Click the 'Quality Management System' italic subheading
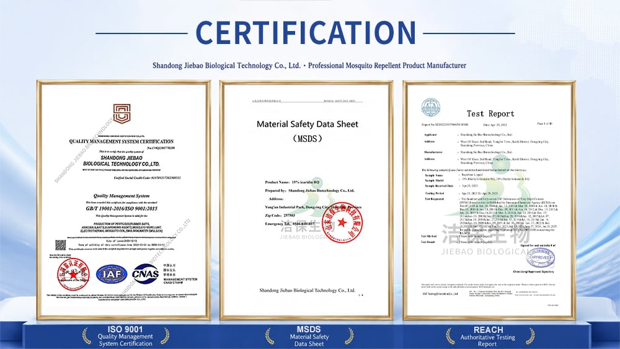This screenshot has height=349, width=620. coord(122,196)
